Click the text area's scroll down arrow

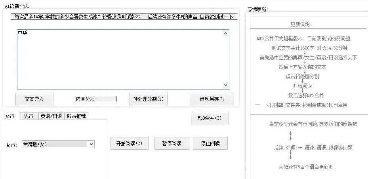226,85
